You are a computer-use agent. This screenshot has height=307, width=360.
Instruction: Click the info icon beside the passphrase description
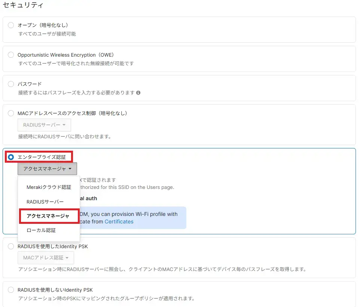[x=138, y=93]
